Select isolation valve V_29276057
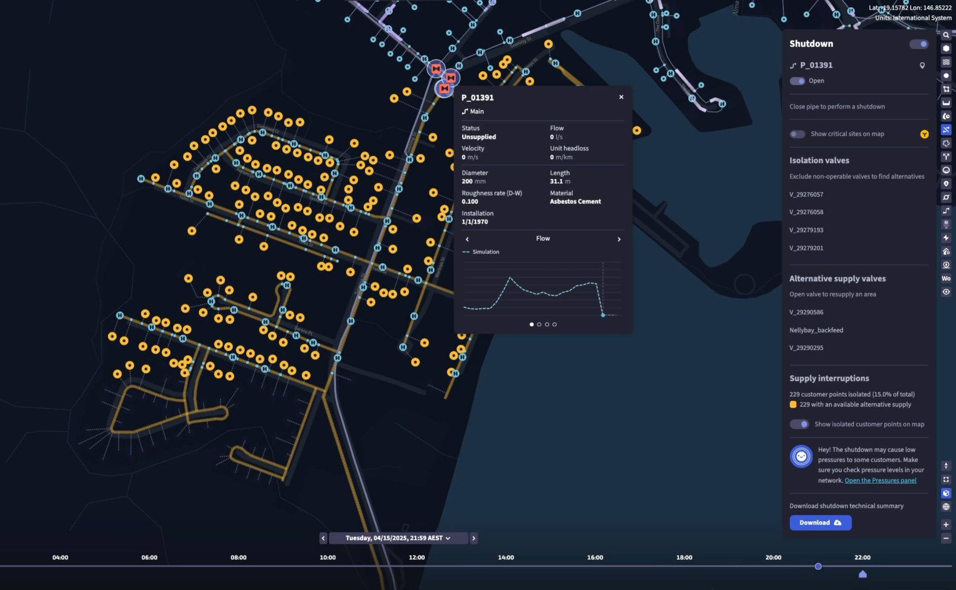This screenshot has width=956, height=590. [806, 194]
